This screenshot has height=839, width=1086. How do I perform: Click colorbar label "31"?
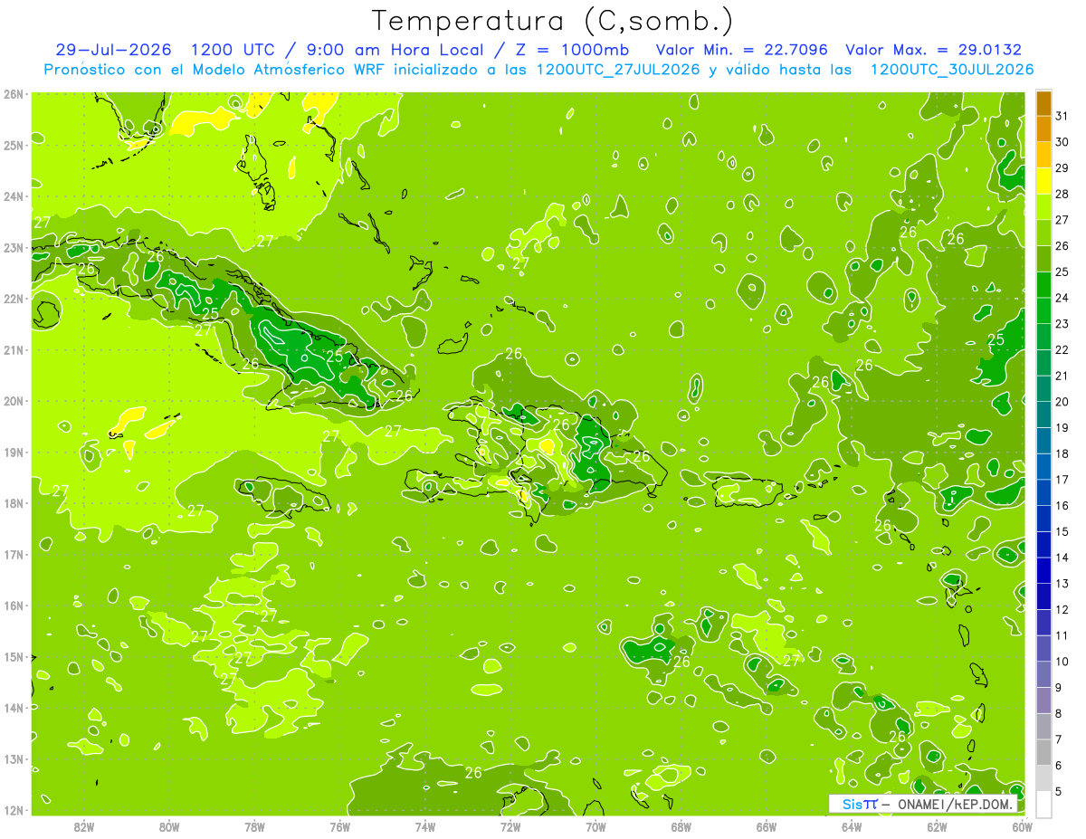1062,115
